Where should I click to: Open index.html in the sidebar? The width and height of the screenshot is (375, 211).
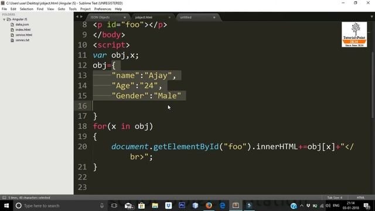[x=23, y=30]
